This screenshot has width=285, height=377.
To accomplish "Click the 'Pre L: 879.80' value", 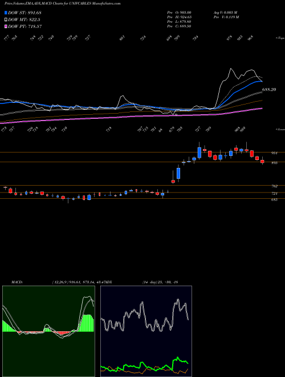I will click(179, 22).
